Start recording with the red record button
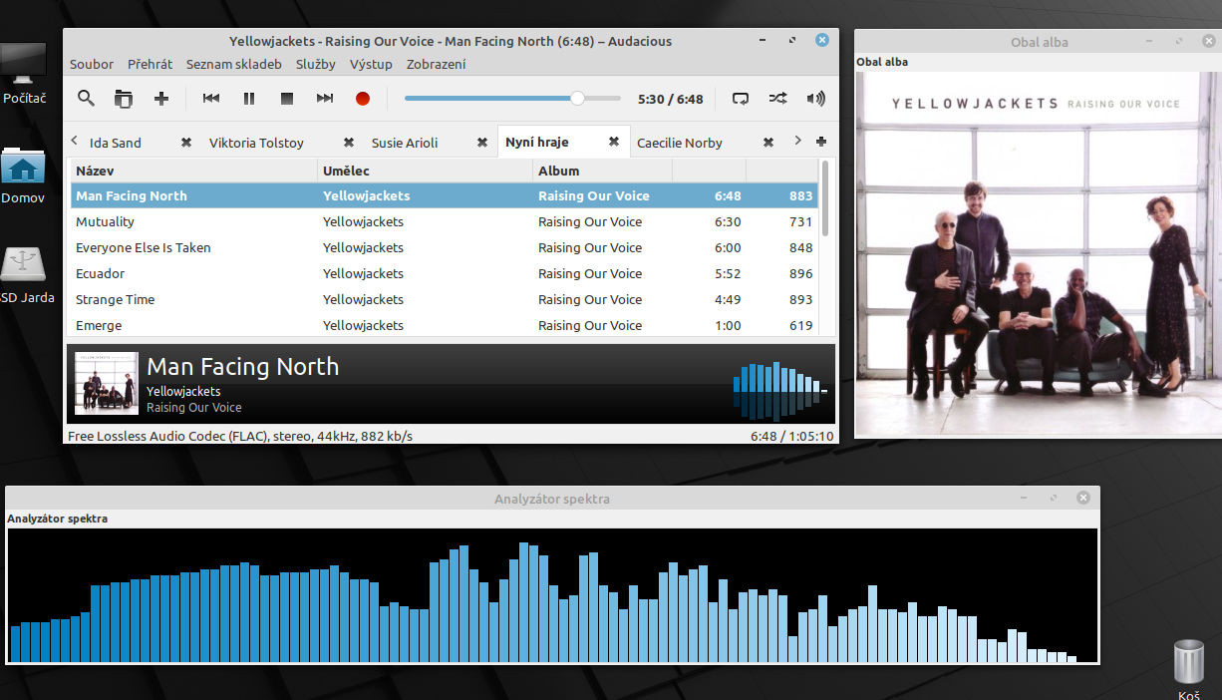 pos(363,99)
